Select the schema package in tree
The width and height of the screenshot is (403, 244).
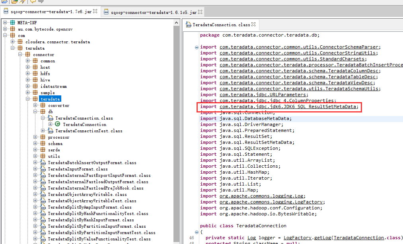[x=55, y=143]
